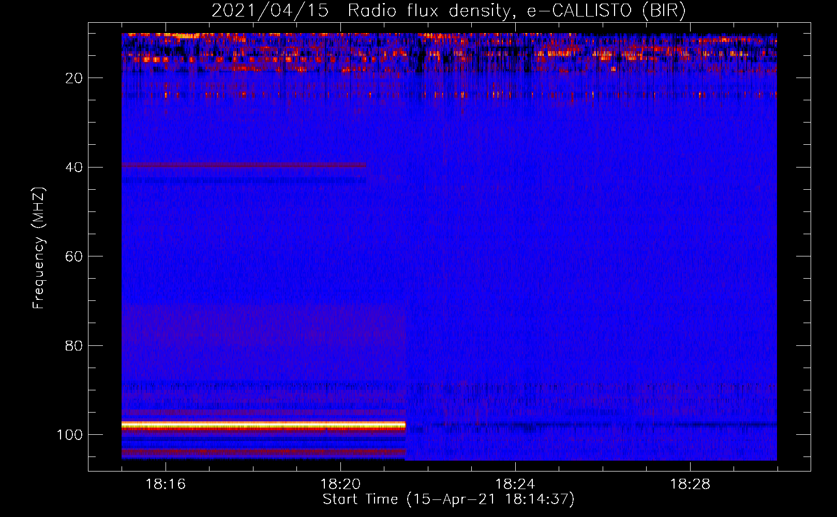Click the 20 frequency tick label
Screen dimensions: 837x517
coord(74,78)
